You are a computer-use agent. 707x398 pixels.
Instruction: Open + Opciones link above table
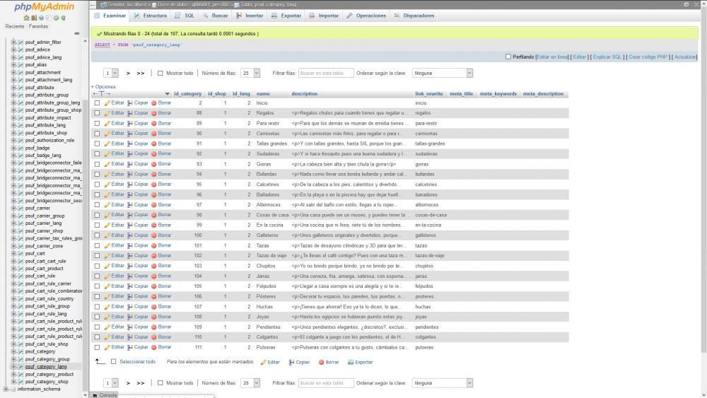pyautogui.click(x=103, y=86)
